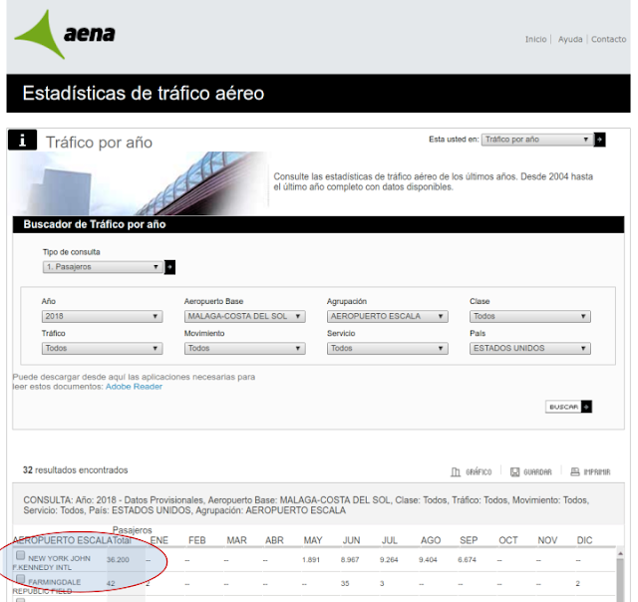Viewport: 638px width, 602px height.
Task: Click the arrow button beside Tipo de consulta
Action: click(x=169, y=267)
